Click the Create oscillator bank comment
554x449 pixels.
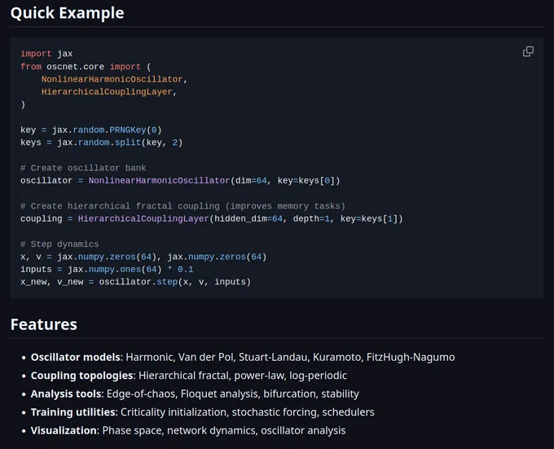[x=83, y=168]
